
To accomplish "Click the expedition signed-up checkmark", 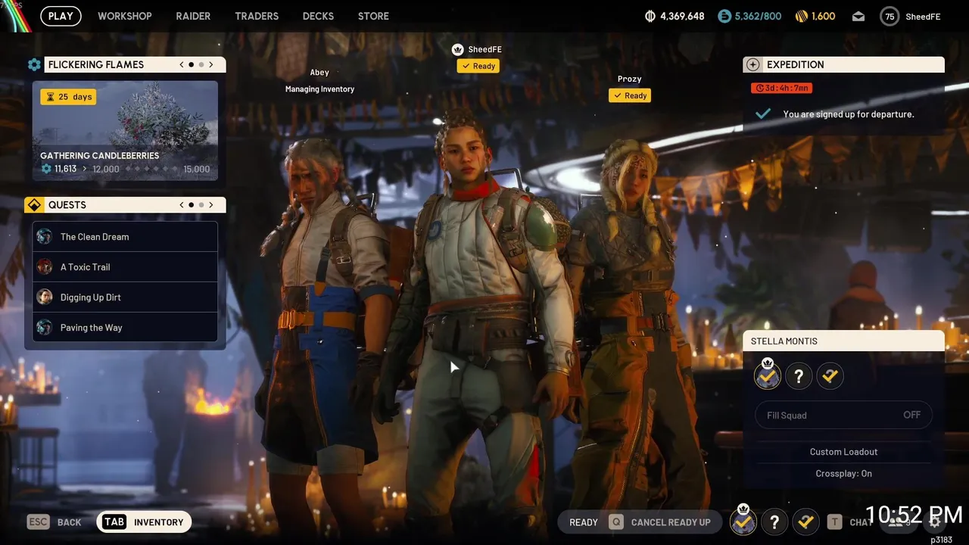I will point(763,114).
